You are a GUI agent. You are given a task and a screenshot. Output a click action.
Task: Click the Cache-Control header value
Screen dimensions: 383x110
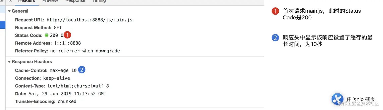(63, 70)
